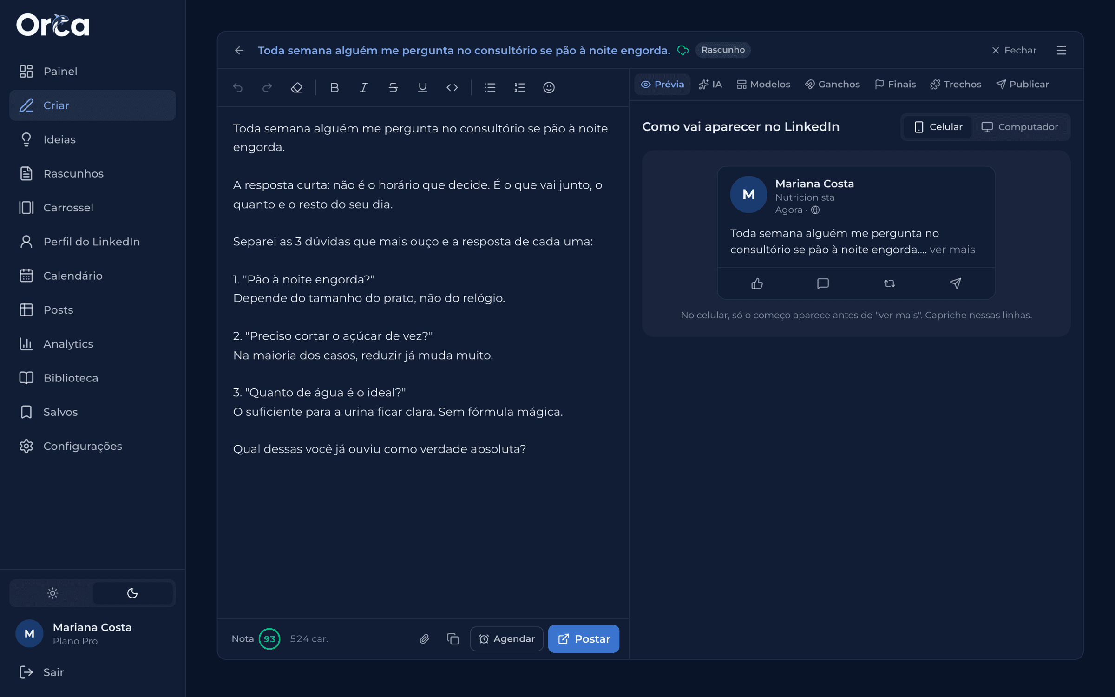
Task: Insert a numbered list
Action: (519, 87)
